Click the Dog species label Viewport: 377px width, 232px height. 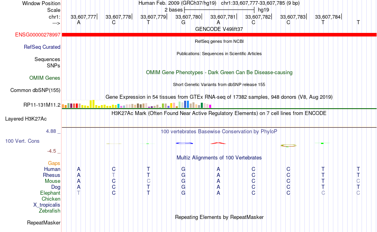pos(56,187)
